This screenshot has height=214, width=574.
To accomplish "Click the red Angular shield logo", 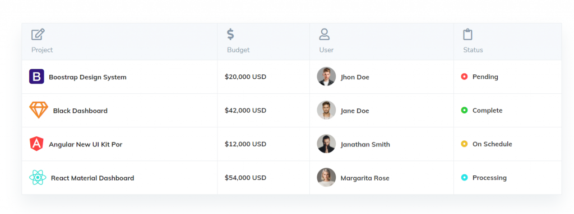I will coord(36,144).
